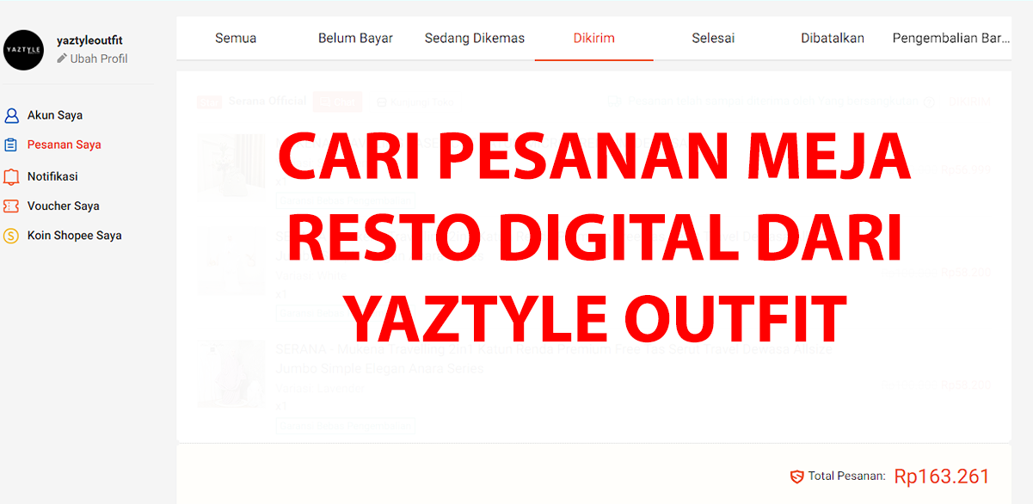Click the Voucher Saya ticket icon
The image size is (1033, 504).
[x=11, y=206]
